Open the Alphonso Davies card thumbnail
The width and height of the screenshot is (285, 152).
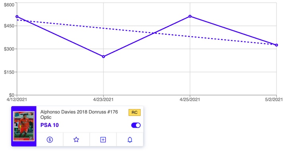click(24, 126)
